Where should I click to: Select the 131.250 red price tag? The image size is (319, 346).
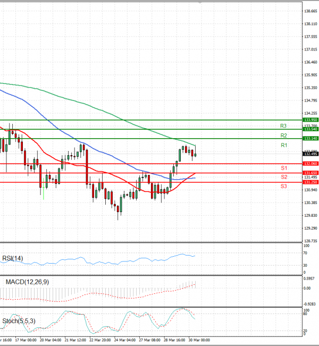tap(310, 182)
